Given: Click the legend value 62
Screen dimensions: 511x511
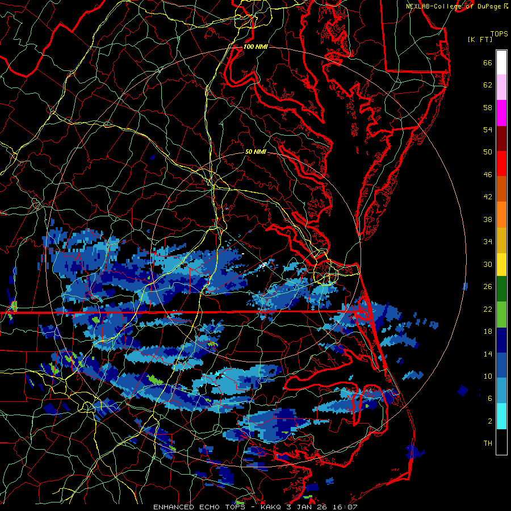Looking at the screenshot, I should (488, 85).
